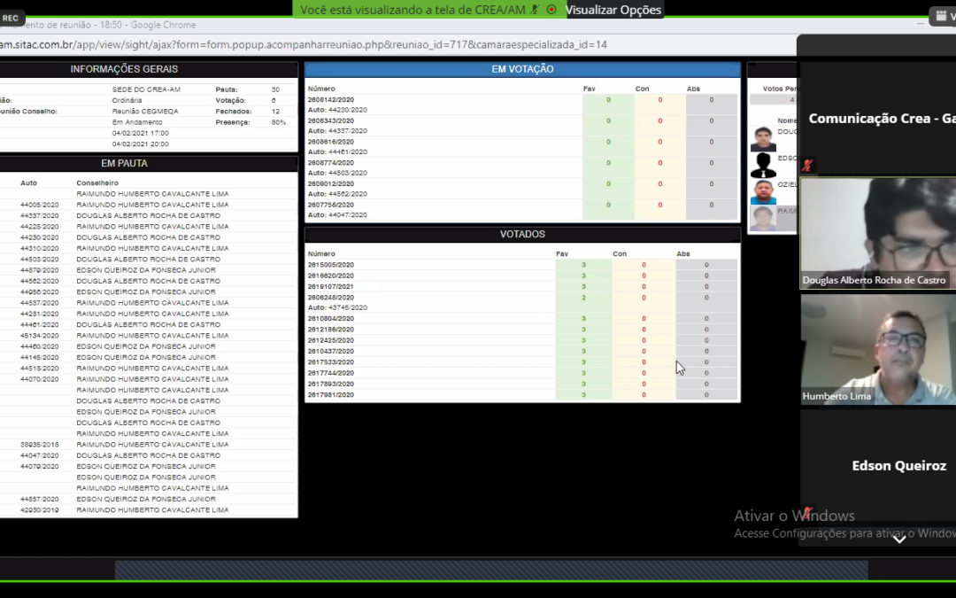Select process 2607758/2020 in Em Votação
Image resolution: width=956 pixels, height=598 pixels.
click(x=330, y=205)
